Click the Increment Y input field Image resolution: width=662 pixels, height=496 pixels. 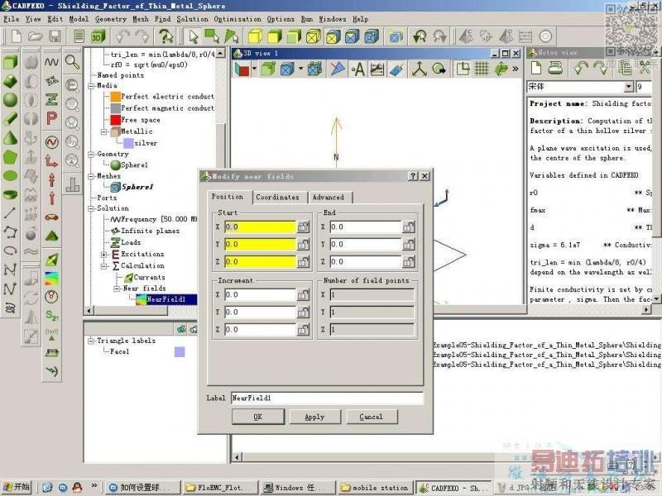[260, 312]
